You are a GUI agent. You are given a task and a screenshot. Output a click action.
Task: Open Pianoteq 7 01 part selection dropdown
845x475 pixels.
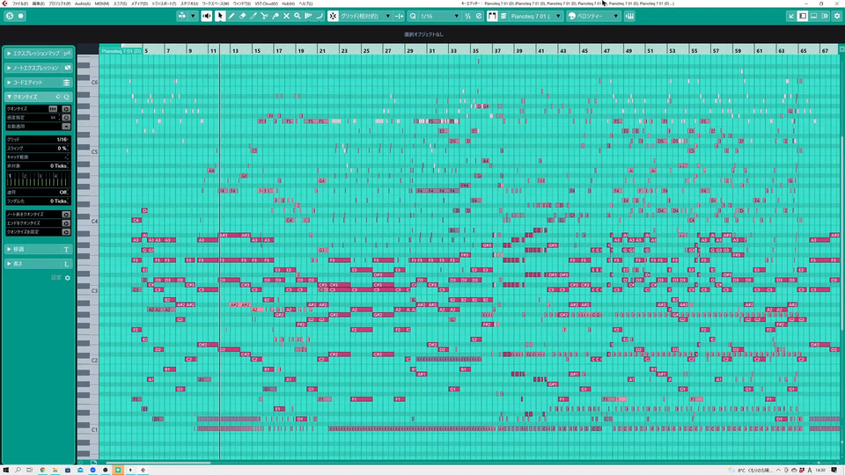536,16
